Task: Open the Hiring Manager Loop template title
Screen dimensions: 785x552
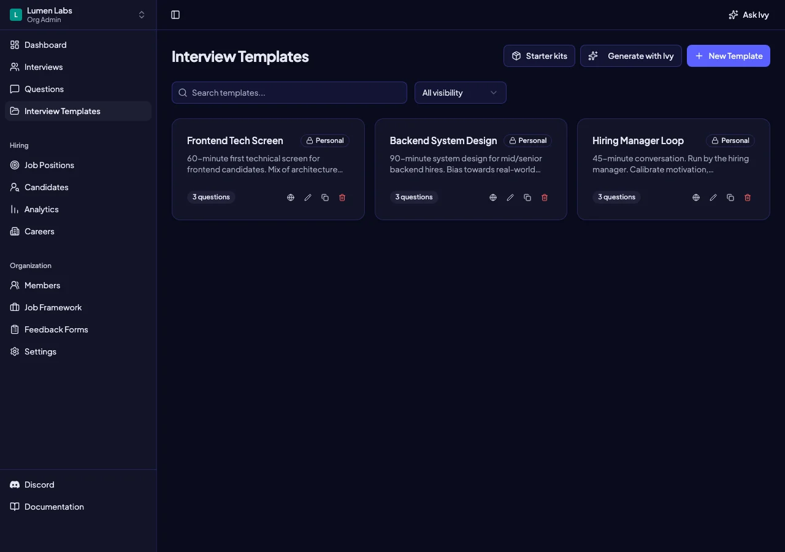Action: tap(638, 140)
